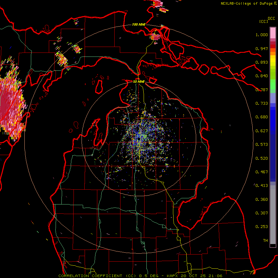The image size is (278, 278).
Task: Click the TH label on the scale
Action: (265, 241)
